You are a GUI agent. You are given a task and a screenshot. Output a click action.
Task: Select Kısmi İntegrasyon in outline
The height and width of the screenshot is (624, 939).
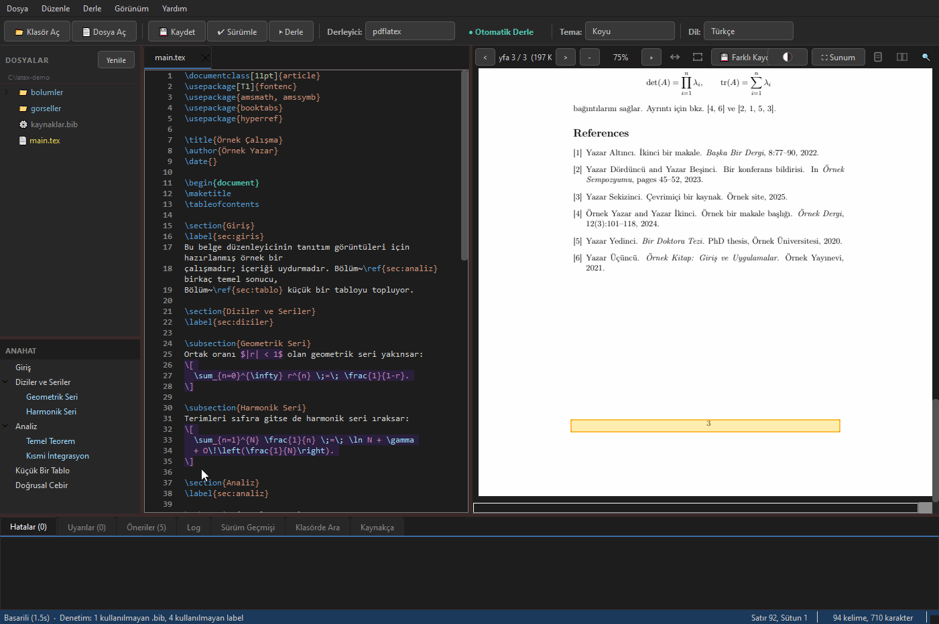tap(58, 456)
